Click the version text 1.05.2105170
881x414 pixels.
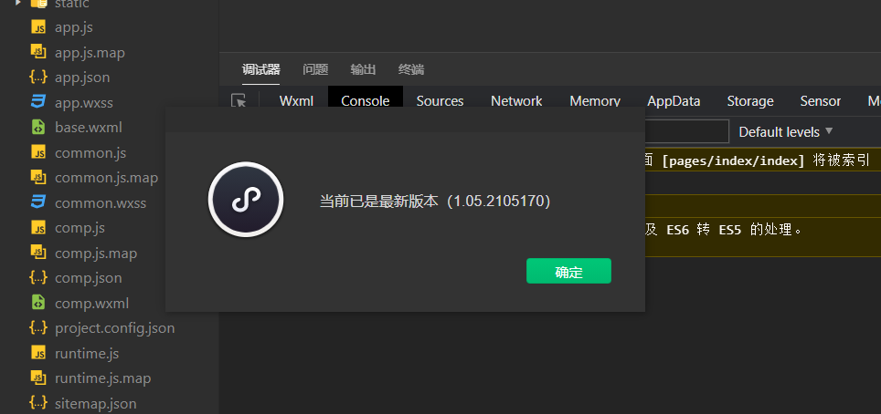[x=499, y=201]
